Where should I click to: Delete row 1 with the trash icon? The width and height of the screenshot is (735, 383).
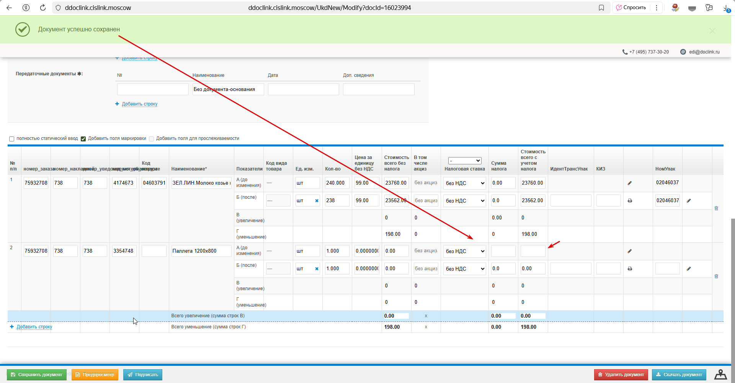coord(716,208)
